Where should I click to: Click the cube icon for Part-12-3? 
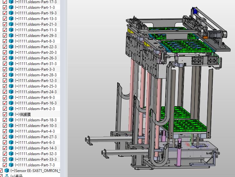coord(11,81)
